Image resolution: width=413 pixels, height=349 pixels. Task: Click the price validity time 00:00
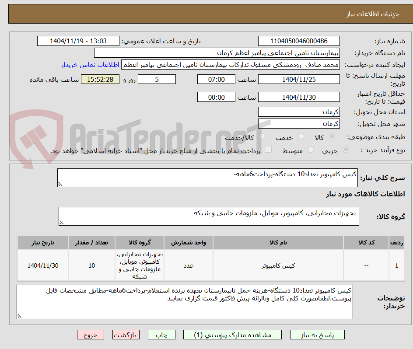pyautogui.click(x=216, y=97)
